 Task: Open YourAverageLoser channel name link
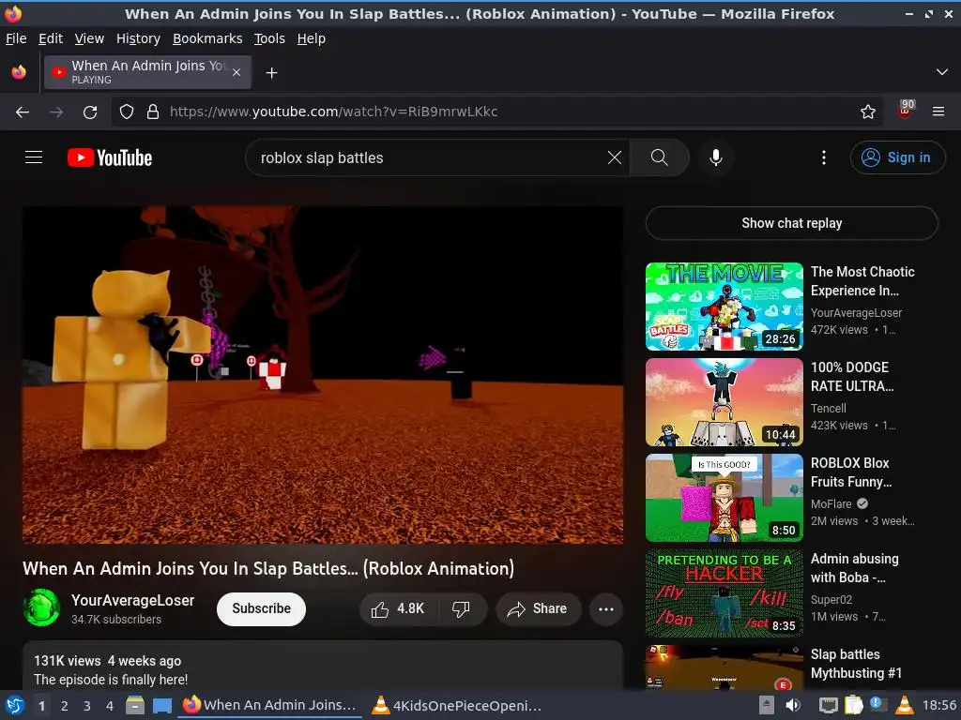pos(133,600)
